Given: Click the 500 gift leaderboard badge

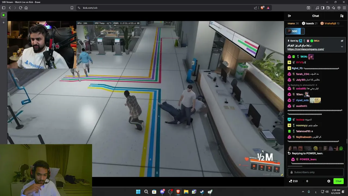Looking at the screenshot, I should point(295,31).
